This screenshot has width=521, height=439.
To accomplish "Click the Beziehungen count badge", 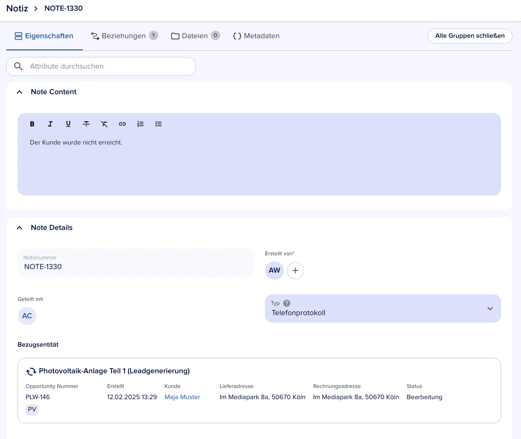I will pyautogui.click(x=153, y=35).
